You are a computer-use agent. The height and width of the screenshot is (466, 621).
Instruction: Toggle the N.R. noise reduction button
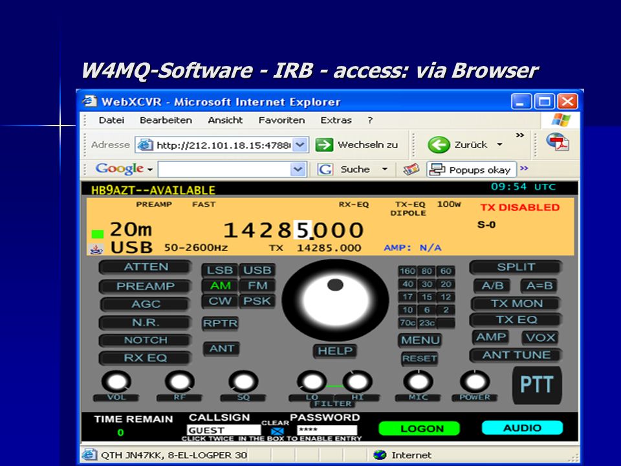click(x=146, y=322)
